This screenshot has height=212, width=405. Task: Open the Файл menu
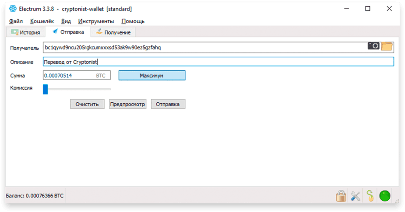(x=16, y=21)
